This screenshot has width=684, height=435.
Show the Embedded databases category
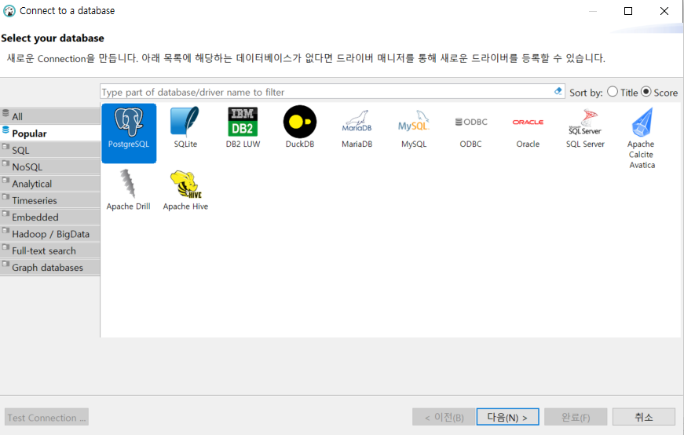point(50,217)
